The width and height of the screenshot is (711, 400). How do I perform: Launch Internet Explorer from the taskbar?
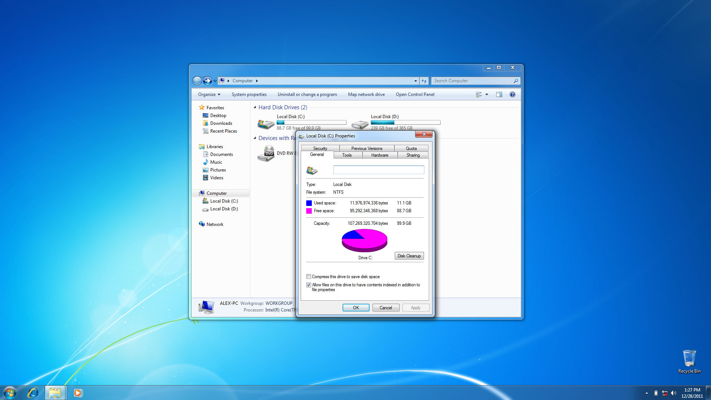coord(33,393)
